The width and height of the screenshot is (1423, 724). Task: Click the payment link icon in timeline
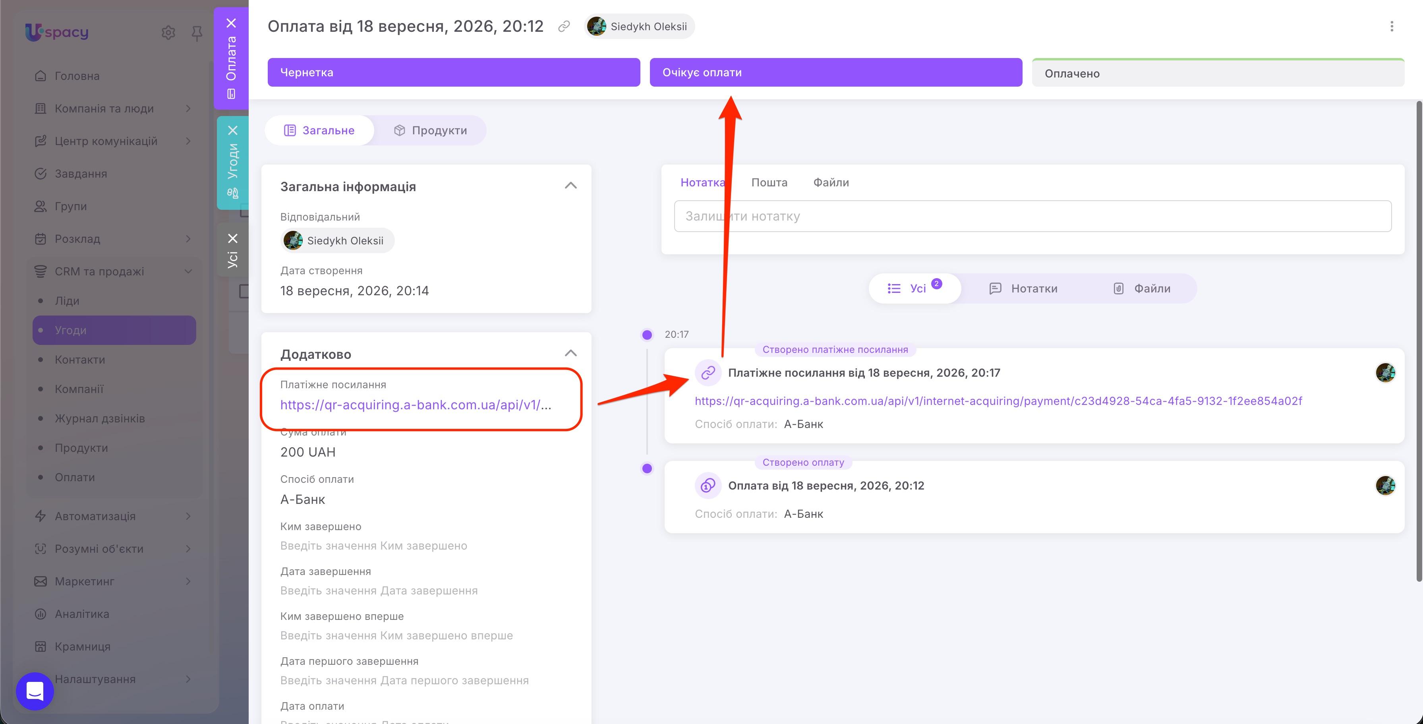point(708,373)
